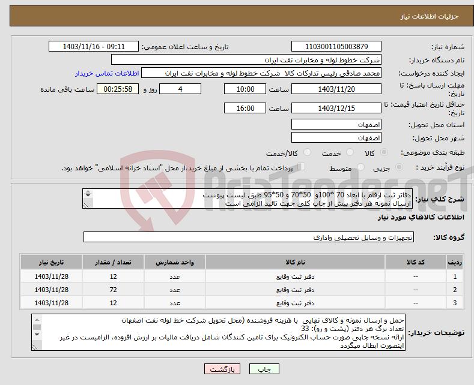Click resize grip of شرح کلی نیاز textarea
The height and width of the screenshot is (385, 474).
pyautogui.click(x=86, y=205)
